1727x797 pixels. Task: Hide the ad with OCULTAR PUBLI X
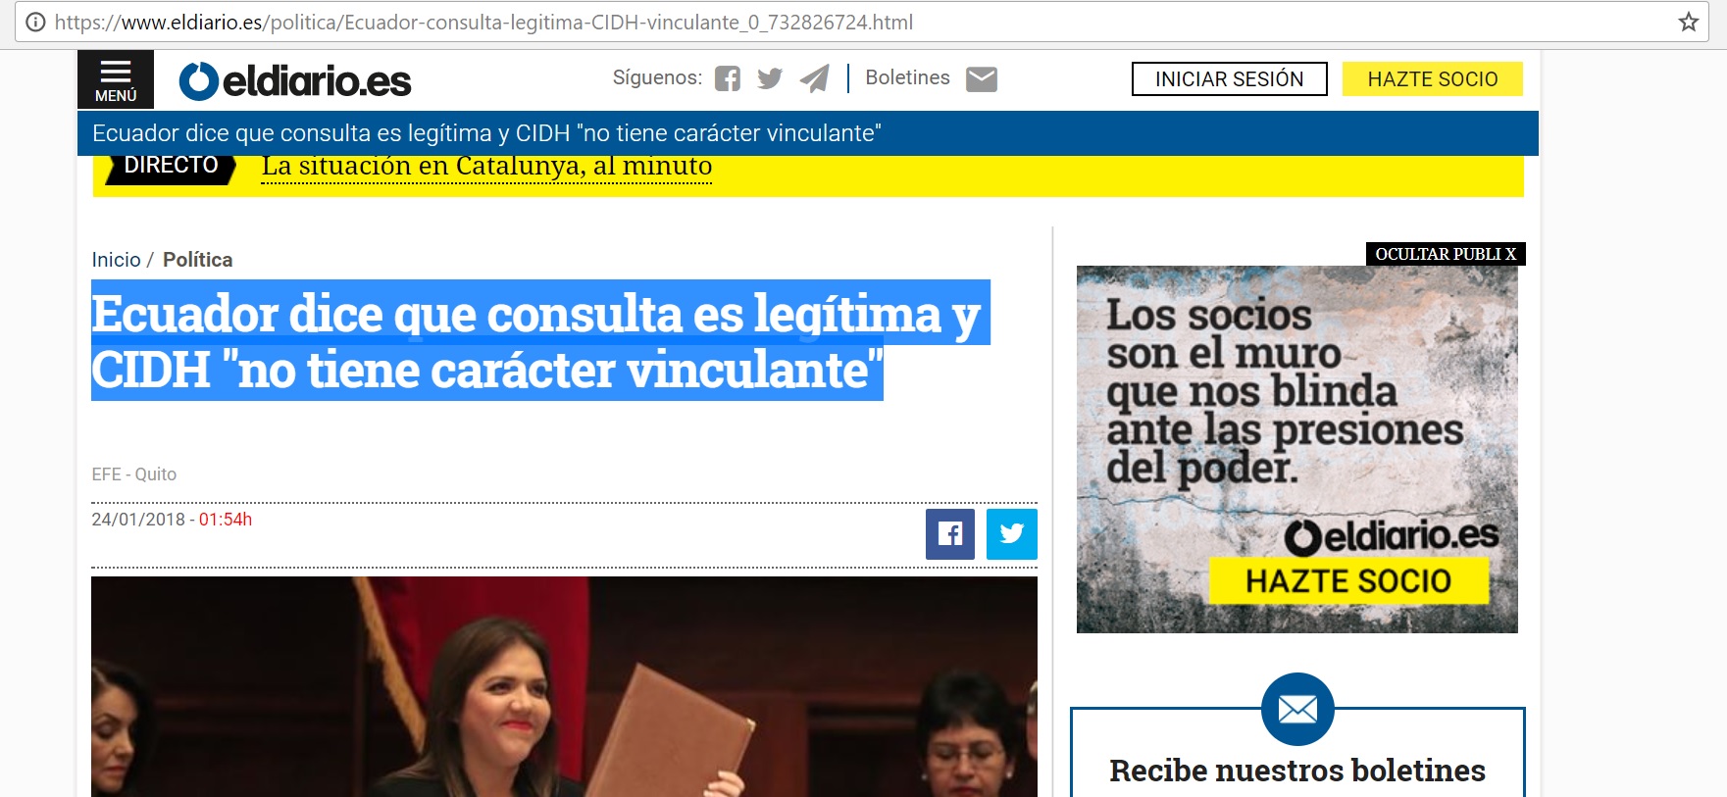(x=1445, y=254)
